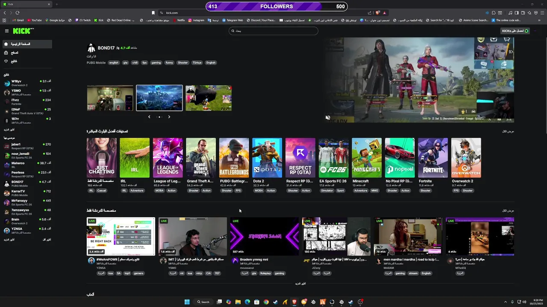Open the Browse sidebar item below home
This screenshot has height=307, width=547.
(27, 52)
